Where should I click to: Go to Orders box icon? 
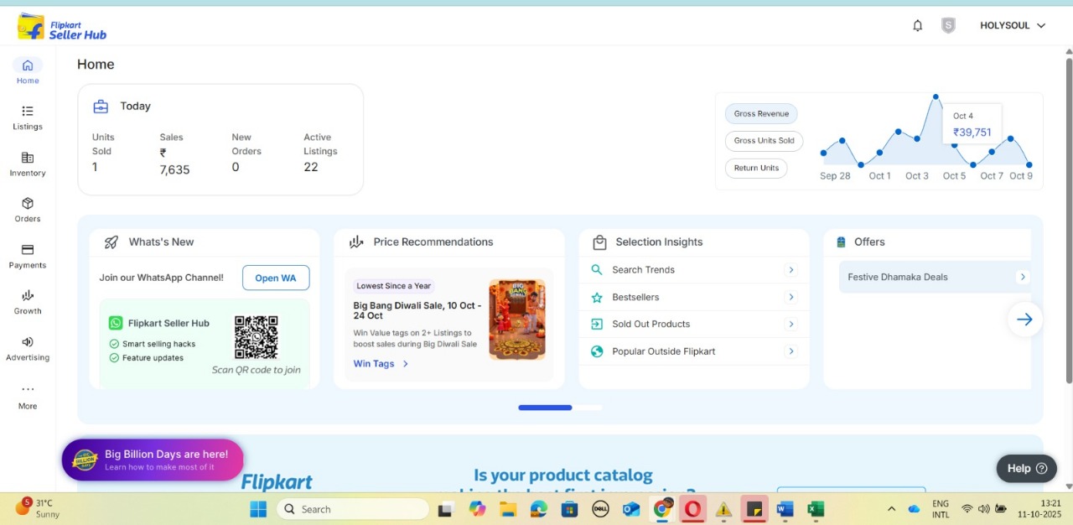28,204
